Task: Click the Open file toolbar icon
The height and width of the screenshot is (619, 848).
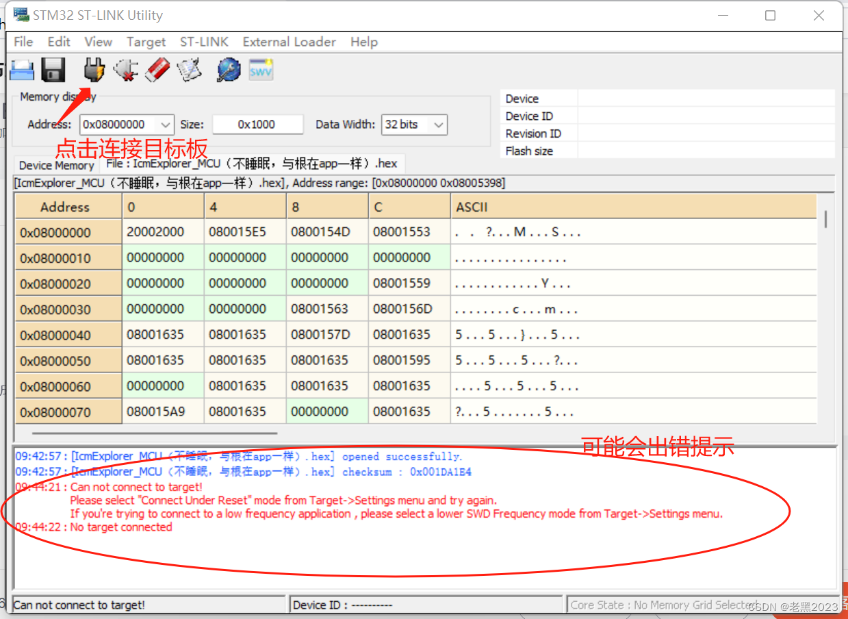Action: coord(22,69)
